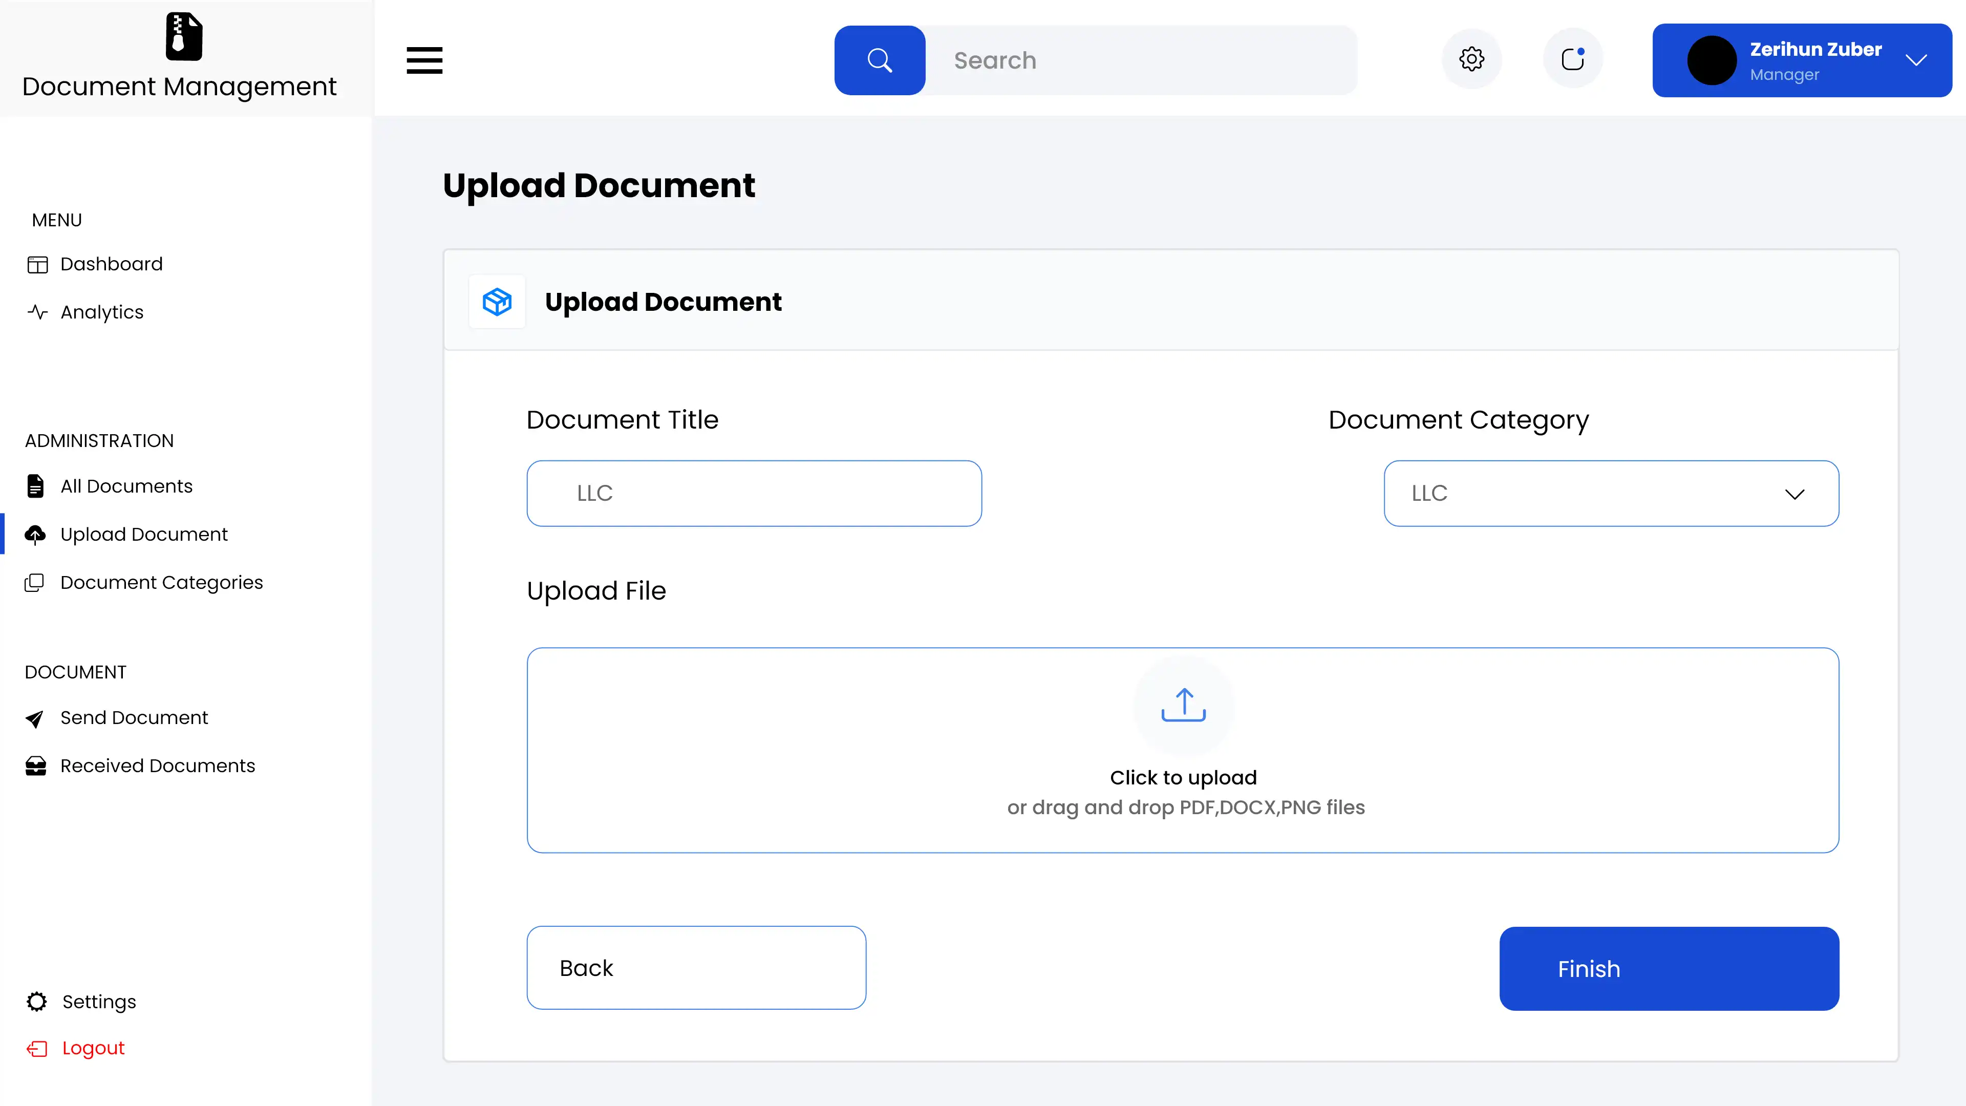This screenshot has height=1106, width=1966.
Task: Open Received Documents in sidebar
Action: [x=157, y=765]
